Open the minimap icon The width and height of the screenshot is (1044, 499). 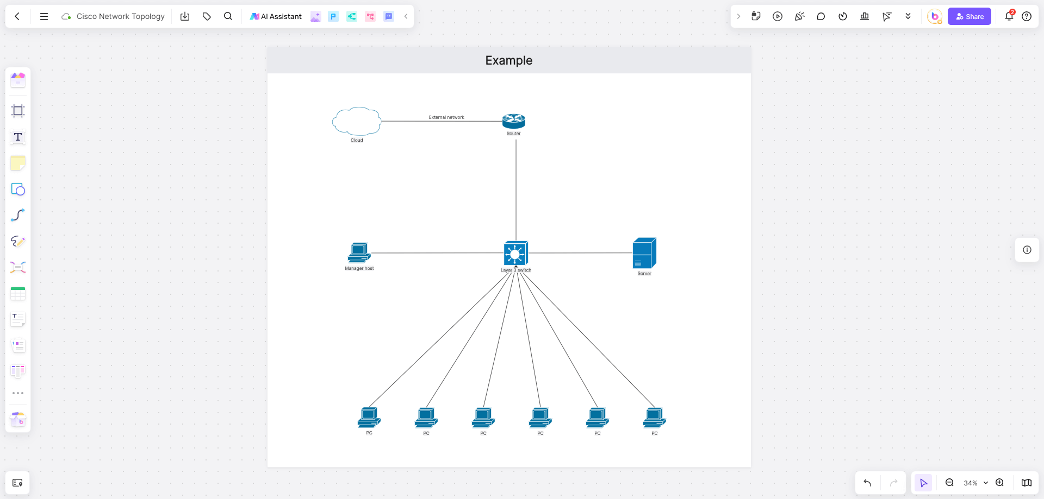[x=1027, y=483]
